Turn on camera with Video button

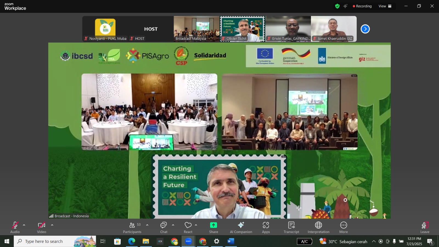tap(41, 228)
